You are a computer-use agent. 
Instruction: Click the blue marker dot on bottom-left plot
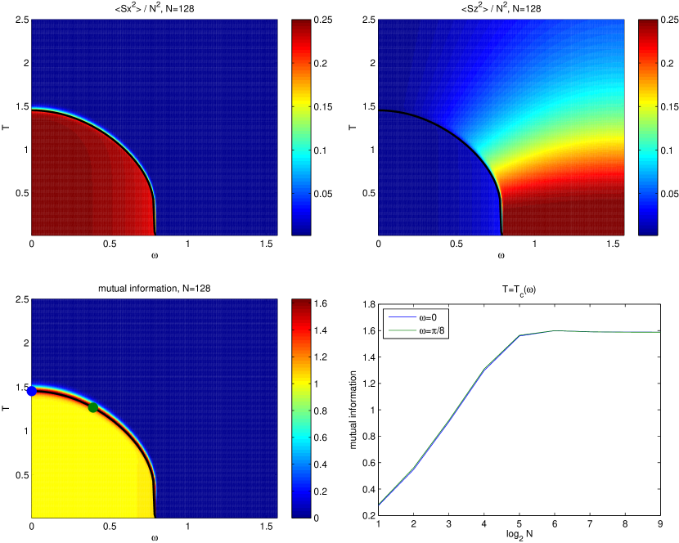(31, 391)
